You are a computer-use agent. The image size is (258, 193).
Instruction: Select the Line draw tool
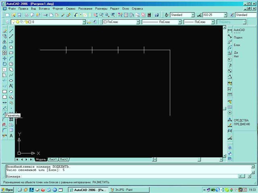[x=11, y=31]
